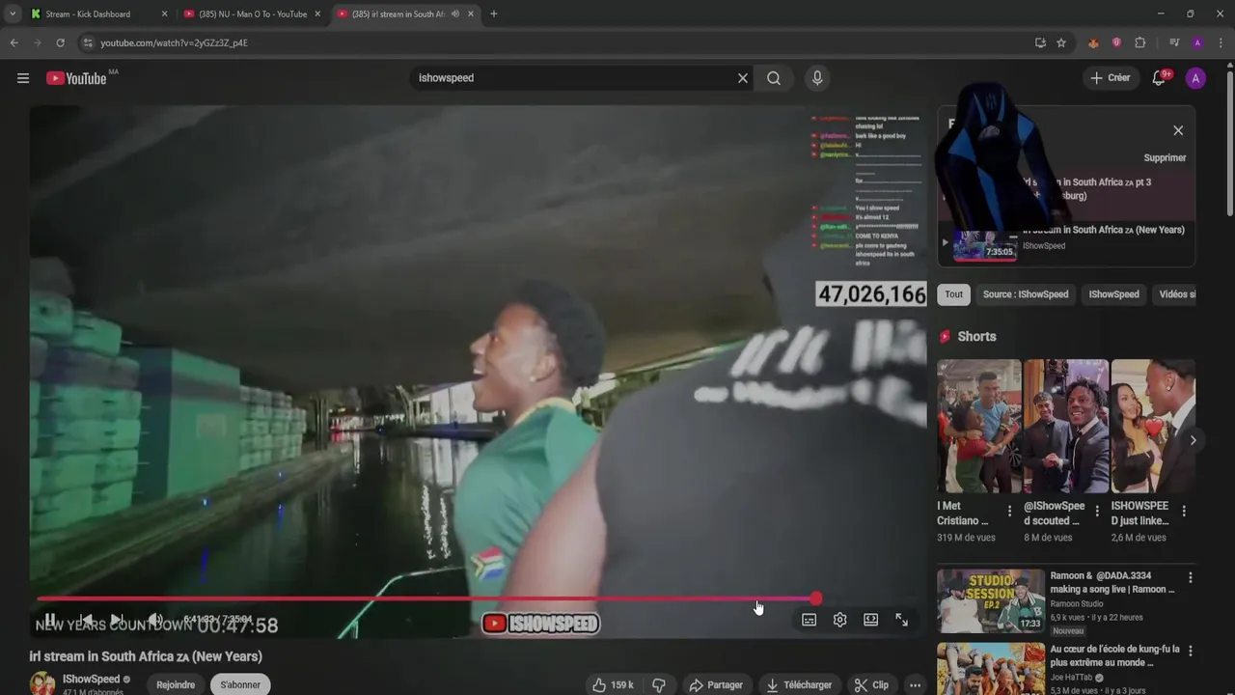This screenshot has width=1235, height=695.
Task: Clear the search box text
Action: (x=742, y=78)
